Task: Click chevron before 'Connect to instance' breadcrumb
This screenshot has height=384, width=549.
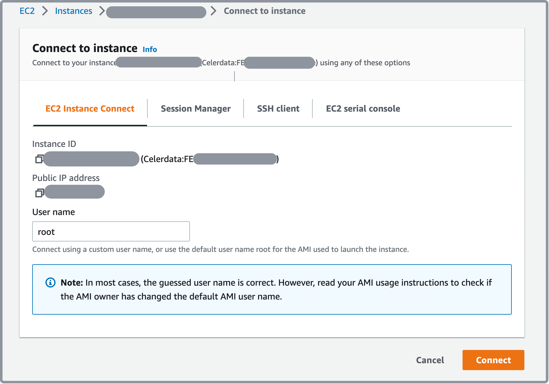Action: coord(214,11)
